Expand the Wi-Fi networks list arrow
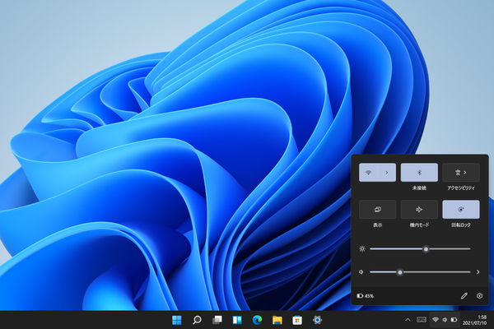Viewport: 494px width, 329px height. coord(387,173)
